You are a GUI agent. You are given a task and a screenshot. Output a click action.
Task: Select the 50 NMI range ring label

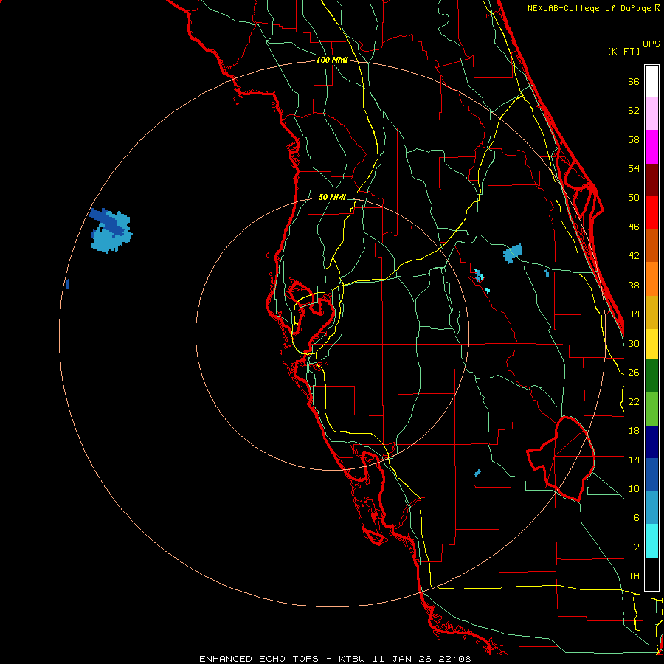tap(331, 197)
